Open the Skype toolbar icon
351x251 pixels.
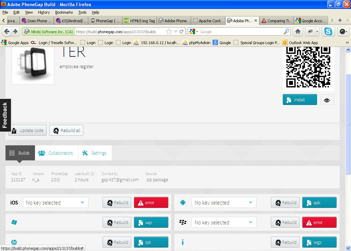(x=328, y=31)
